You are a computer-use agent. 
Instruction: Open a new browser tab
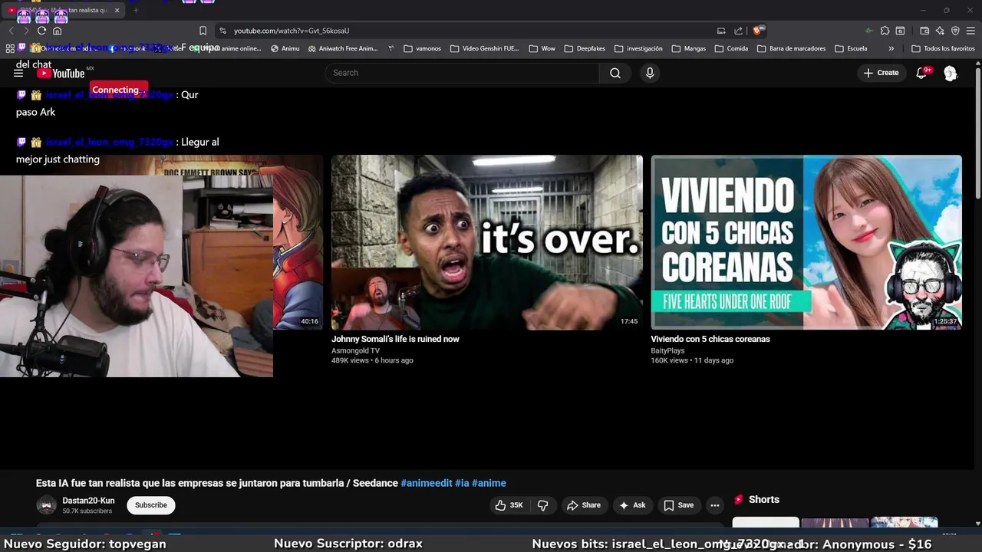pos(136,10)
